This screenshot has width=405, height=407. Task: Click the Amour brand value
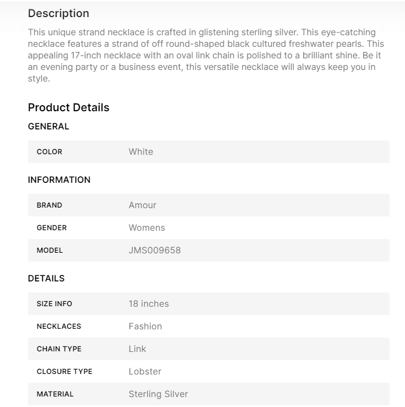click(x=143, y=205)
